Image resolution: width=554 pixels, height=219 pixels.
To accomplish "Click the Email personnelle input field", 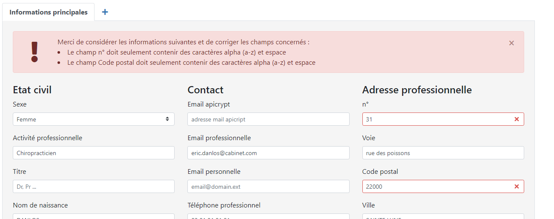I will click(x=268, y=187).
